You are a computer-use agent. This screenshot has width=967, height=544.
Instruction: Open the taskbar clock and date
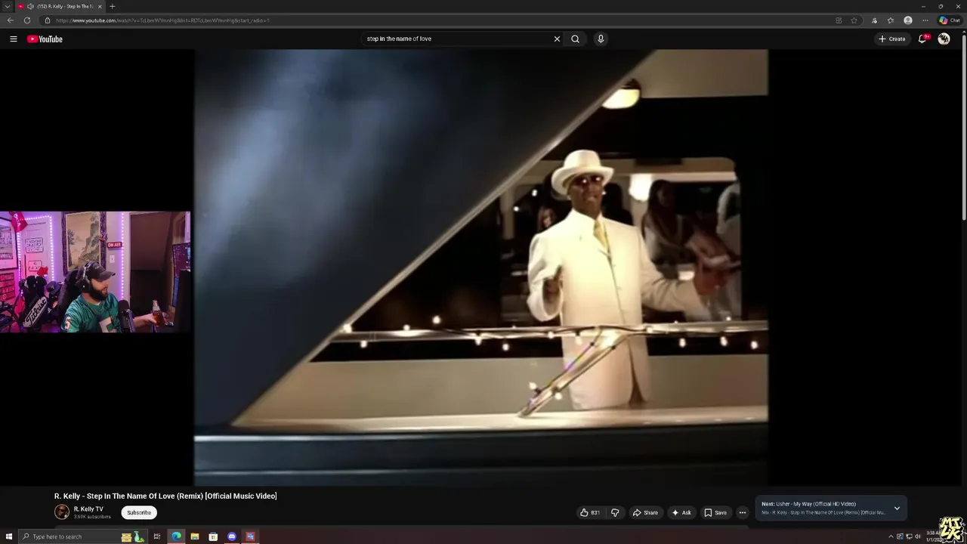pyautogui.click(x=934, y=536)
